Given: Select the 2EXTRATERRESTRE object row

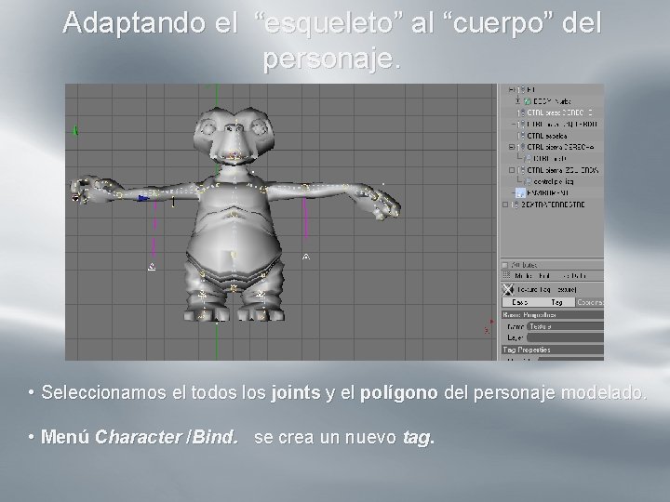Looking at the screenshot, I should click(553, 205).
